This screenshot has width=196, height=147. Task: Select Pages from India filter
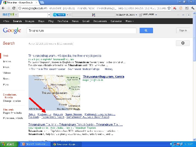12,113
